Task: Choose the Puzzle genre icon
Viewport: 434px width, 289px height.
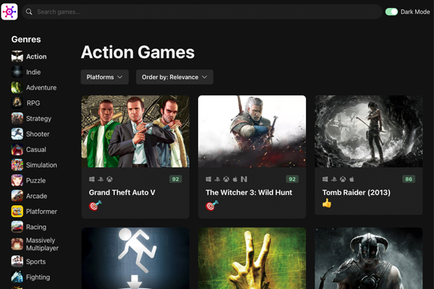Action: coord(17,181)
